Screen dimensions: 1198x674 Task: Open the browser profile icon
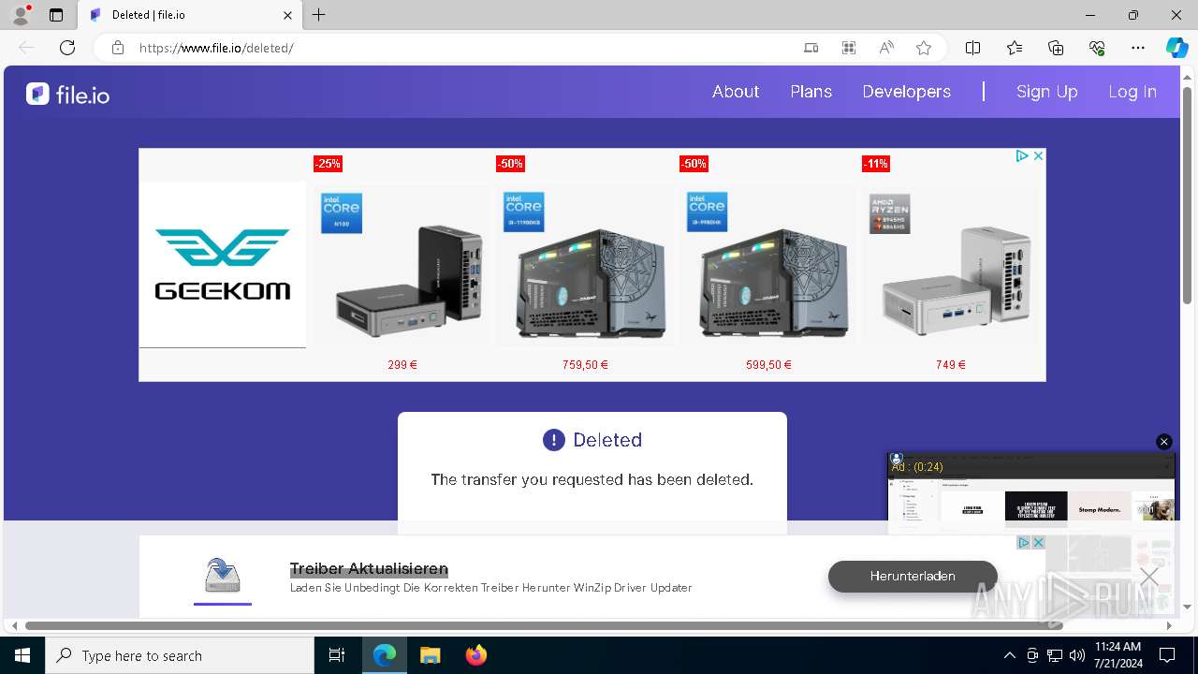click(21, 15)
